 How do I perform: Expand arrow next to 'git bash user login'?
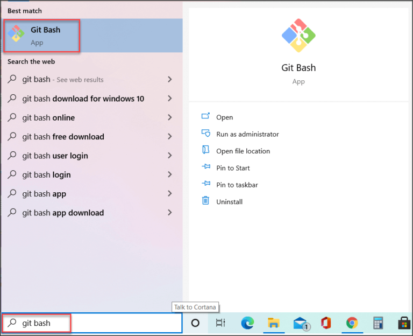pyautogui.click(x=170, y=155)
